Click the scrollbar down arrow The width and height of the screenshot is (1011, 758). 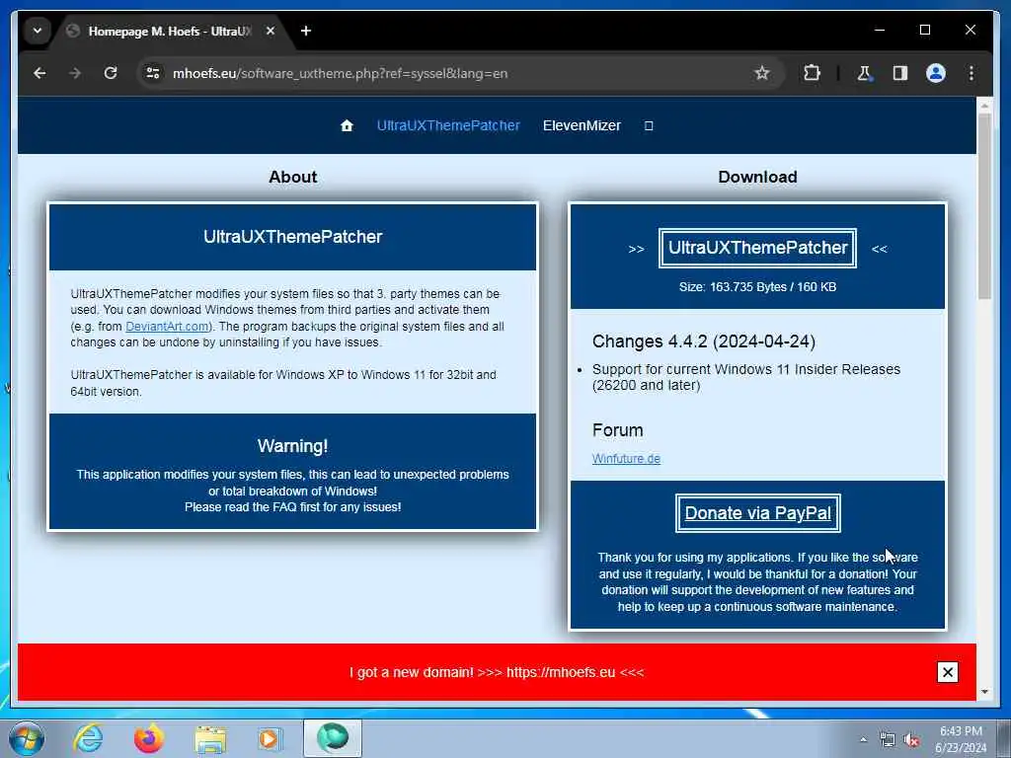984,692
